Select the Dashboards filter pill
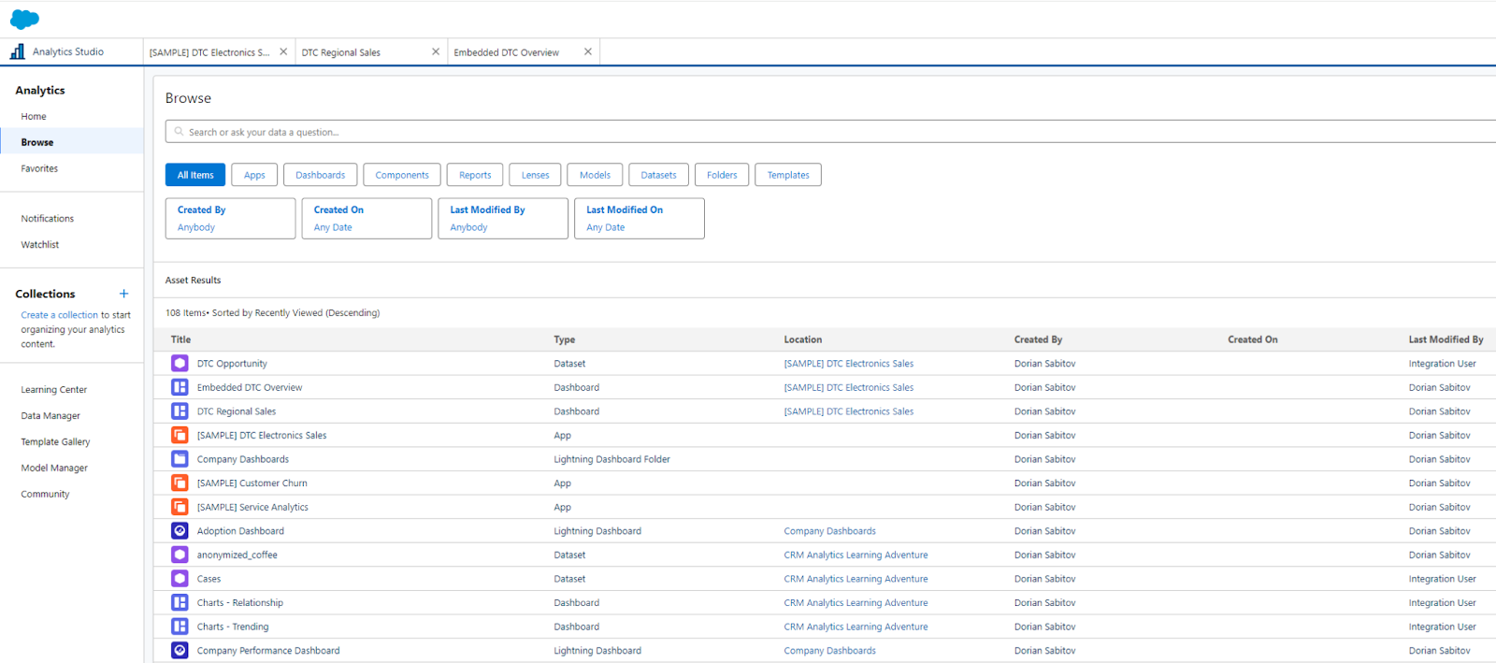This screenshot has width=1496, height=663. pyautogui.click(x=320, y=175)
